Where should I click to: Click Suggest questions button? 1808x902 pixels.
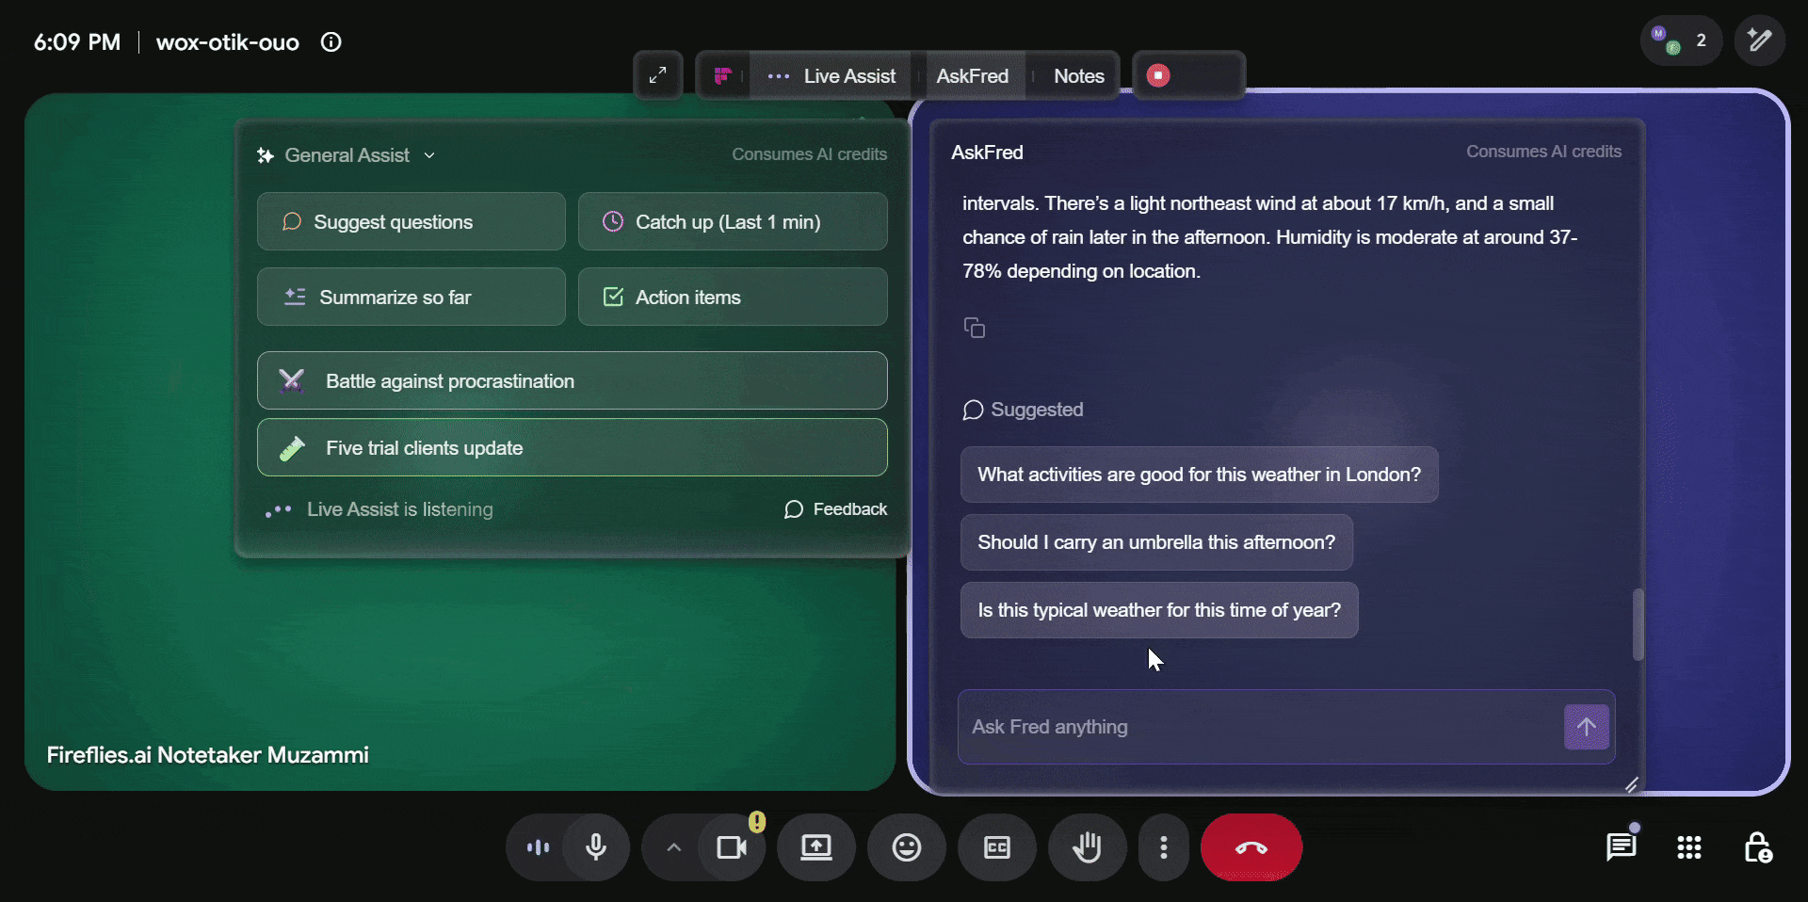point(412,221)
